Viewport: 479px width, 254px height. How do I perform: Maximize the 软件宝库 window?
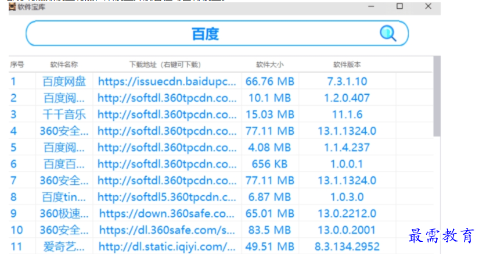click(x=399, y=6)
